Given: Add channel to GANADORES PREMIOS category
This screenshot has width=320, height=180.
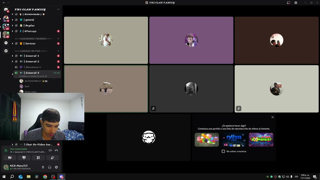Looking at the screenshot, I should click(58, 39).
